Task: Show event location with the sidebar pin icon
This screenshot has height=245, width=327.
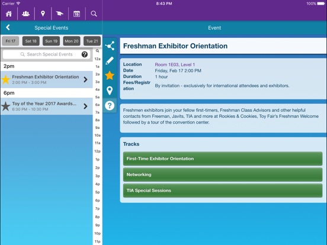Action: pos(110,91)
